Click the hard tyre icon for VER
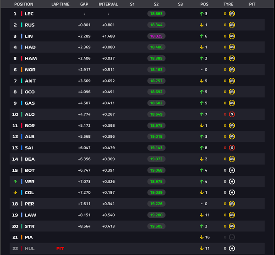The image size is (275, 255). (x=231, y=181)
